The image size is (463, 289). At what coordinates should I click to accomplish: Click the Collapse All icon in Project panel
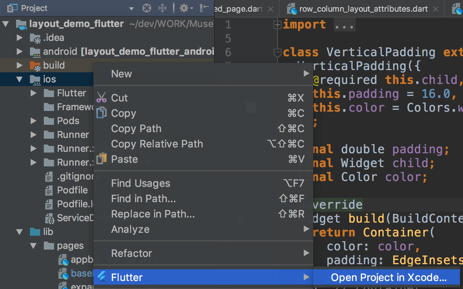click(162, 8)
